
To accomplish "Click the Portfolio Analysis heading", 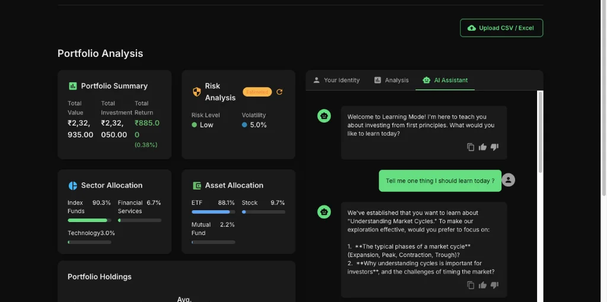I will click(100, 53).
